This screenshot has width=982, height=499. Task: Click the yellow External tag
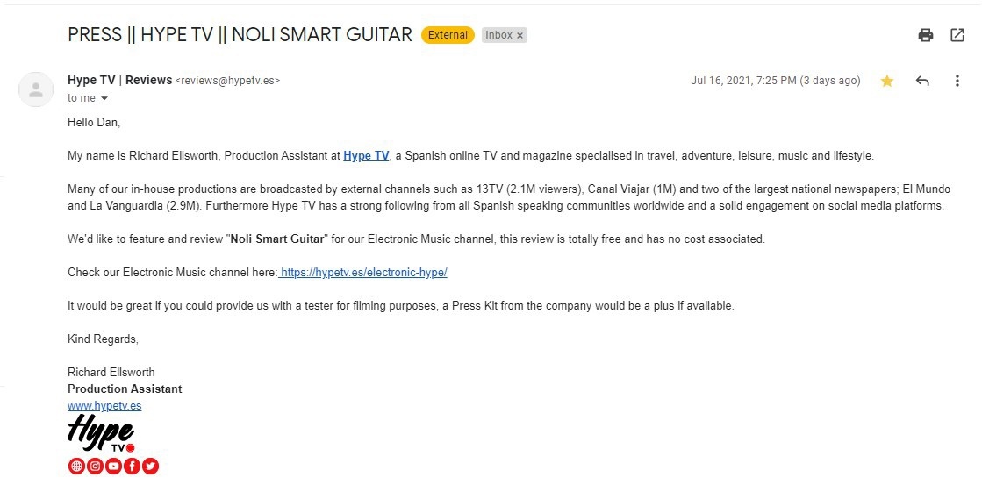tap(448, 35)
